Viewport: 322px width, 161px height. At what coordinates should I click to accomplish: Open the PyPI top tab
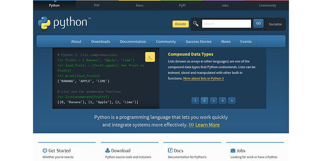(182, 6)
